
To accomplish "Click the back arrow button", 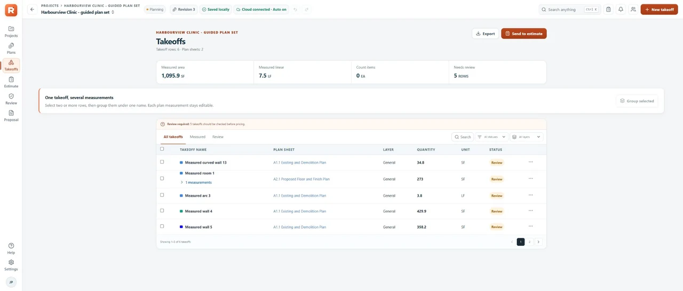I will tap(32, 10).
